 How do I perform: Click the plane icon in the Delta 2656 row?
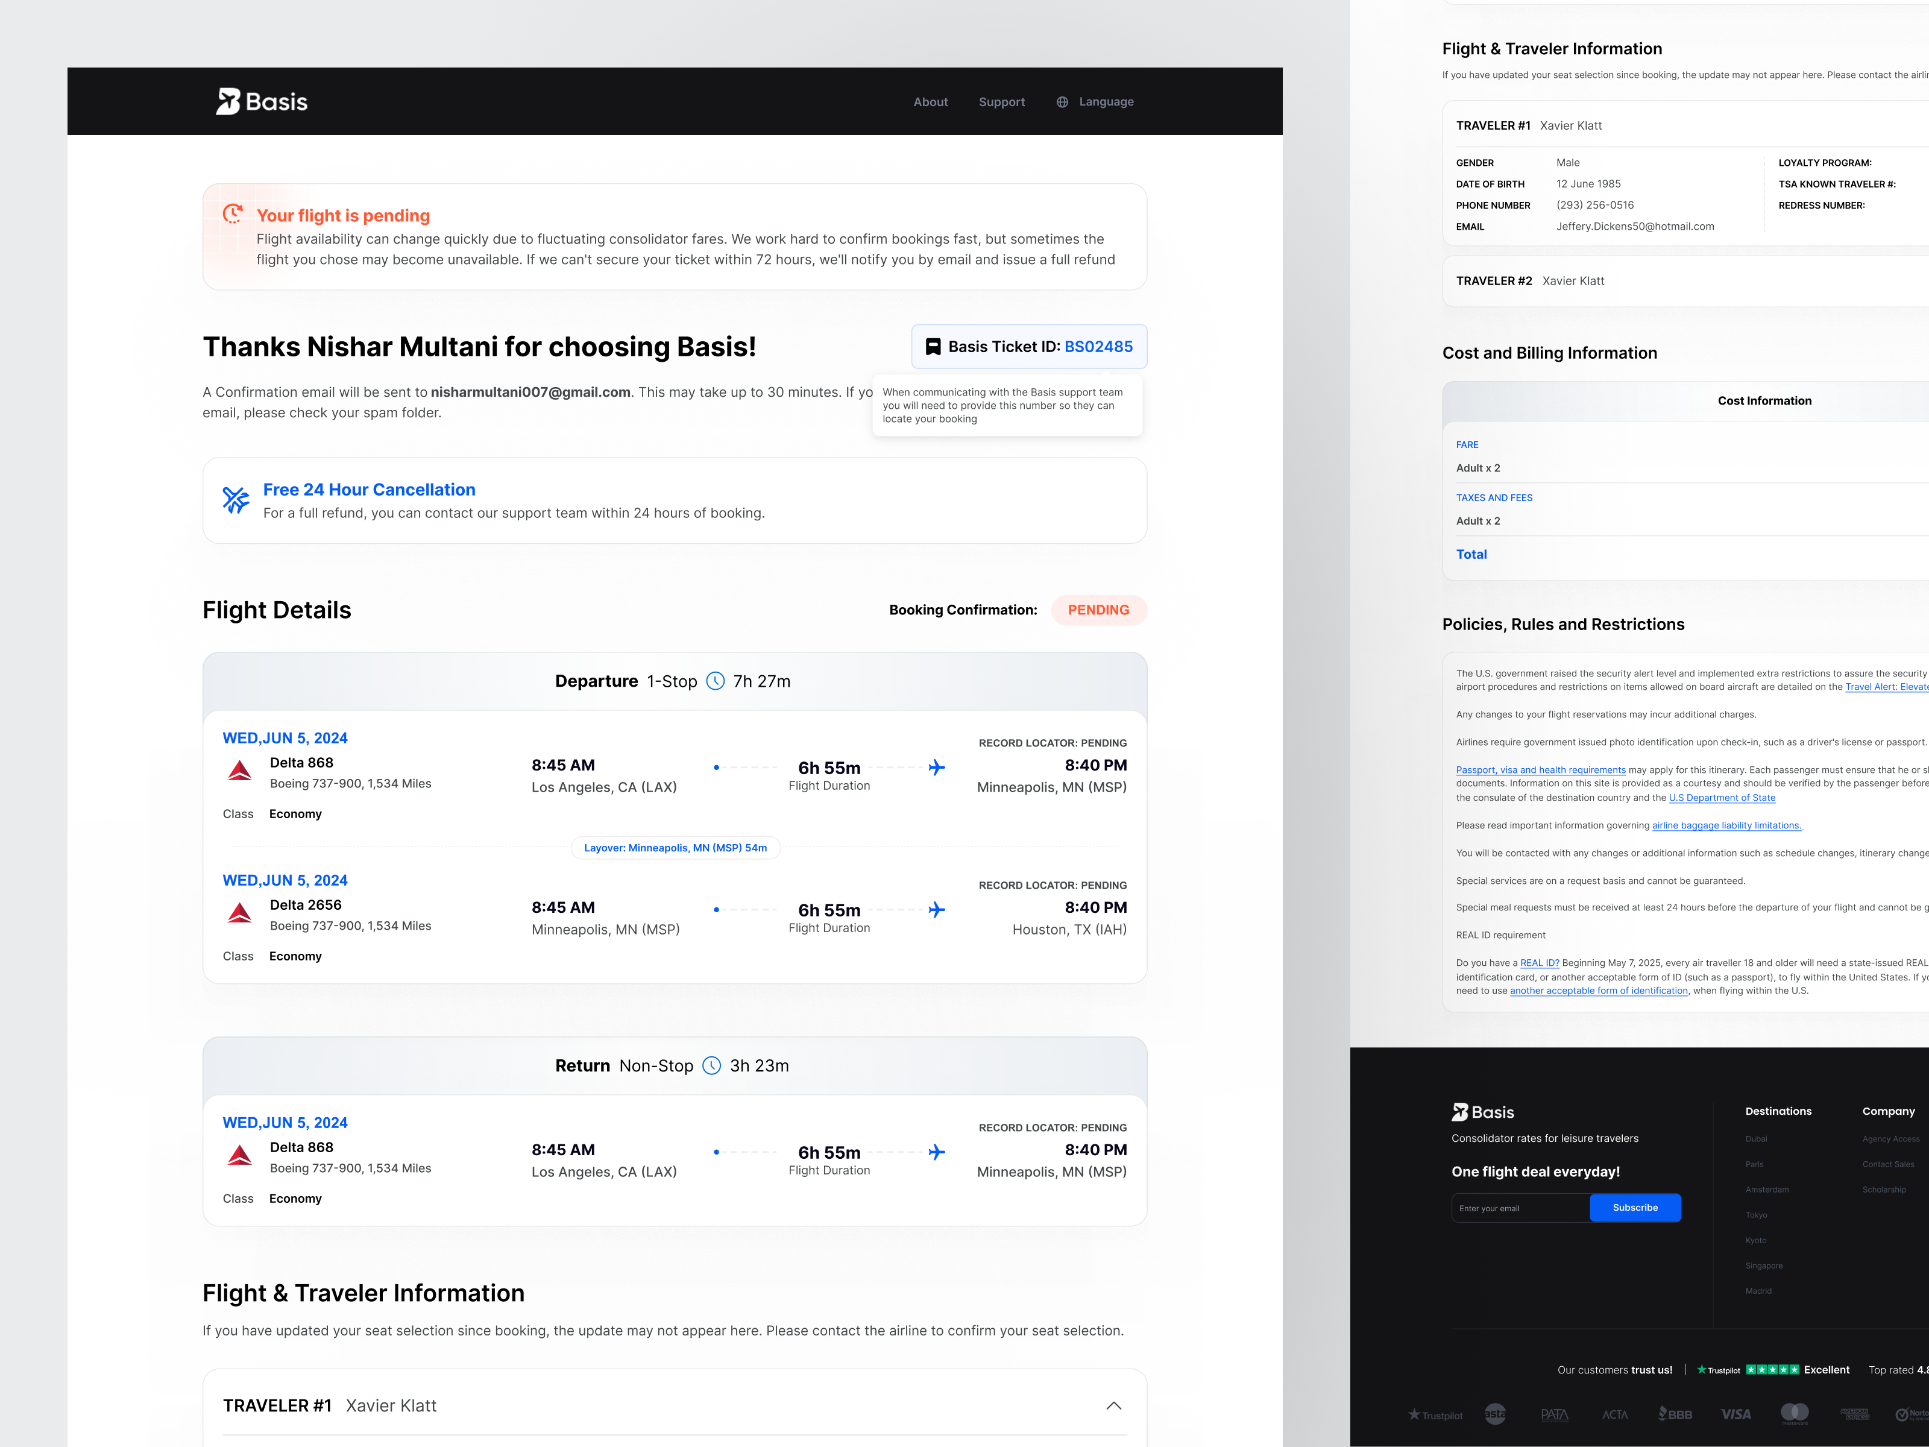[x=937, y=910]
